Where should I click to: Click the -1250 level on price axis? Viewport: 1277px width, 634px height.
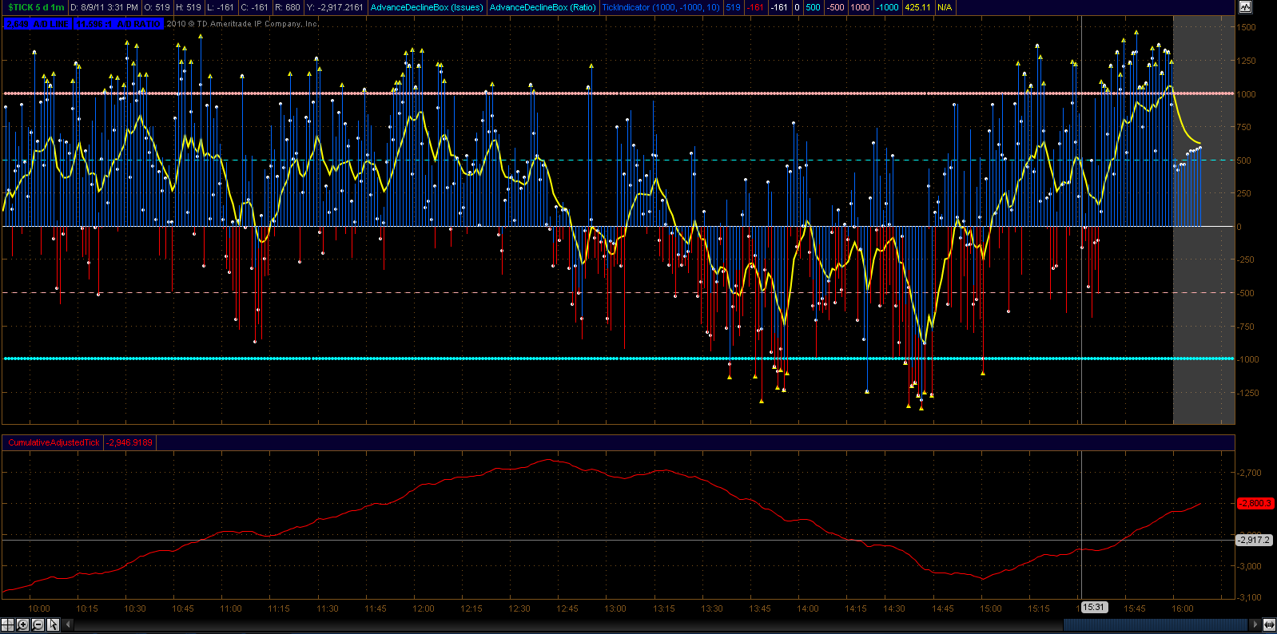pos(1246,393)
